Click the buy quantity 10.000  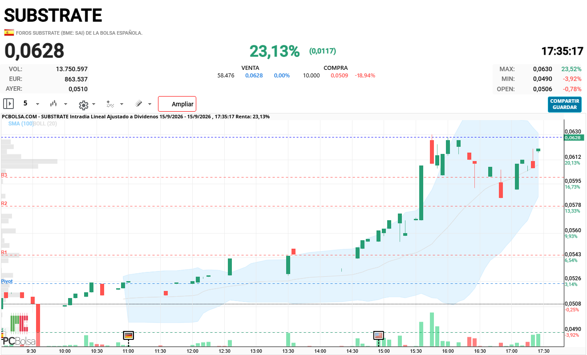point(311,76)
